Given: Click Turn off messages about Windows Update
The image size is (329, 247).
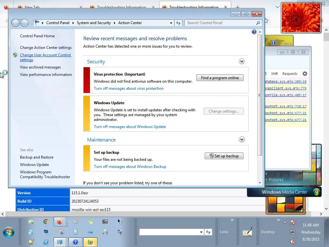Looking at the screenshot, I should point(130,127).
